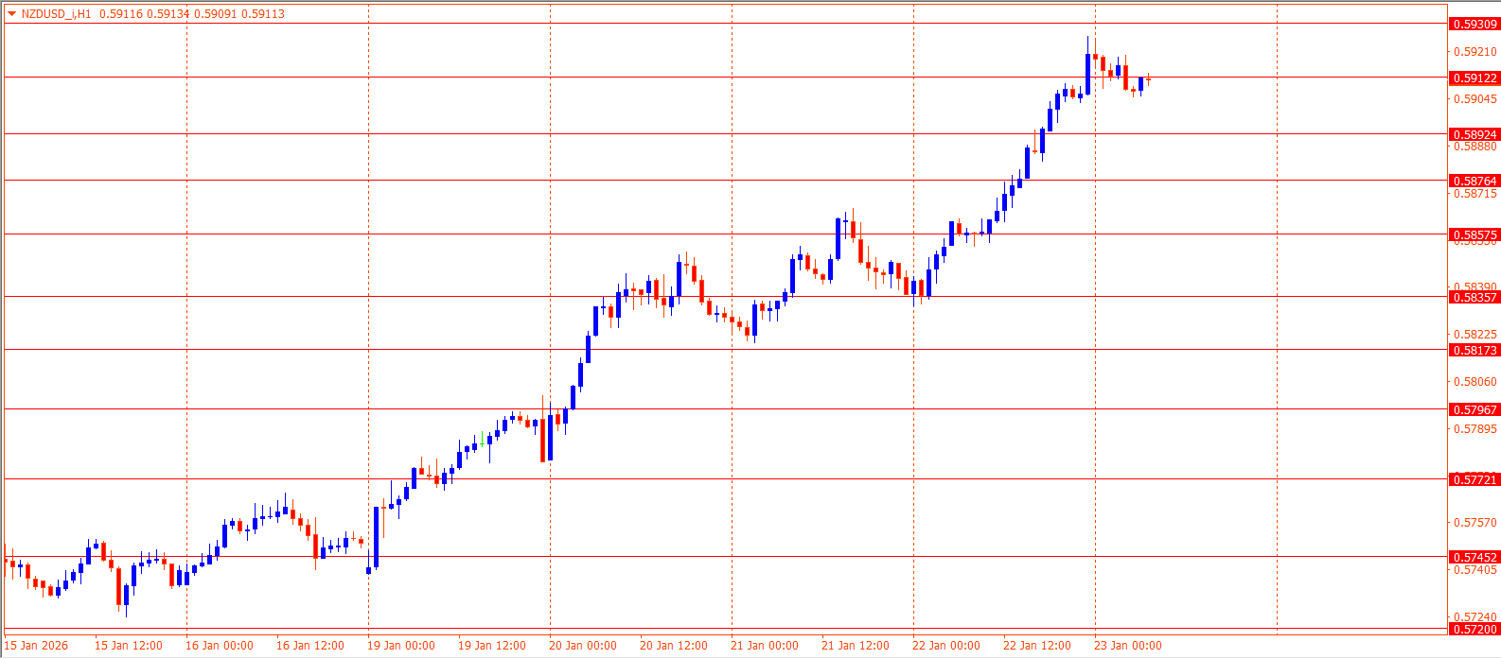Select the 0.58575 horizontal line price label

point(1475,235)
